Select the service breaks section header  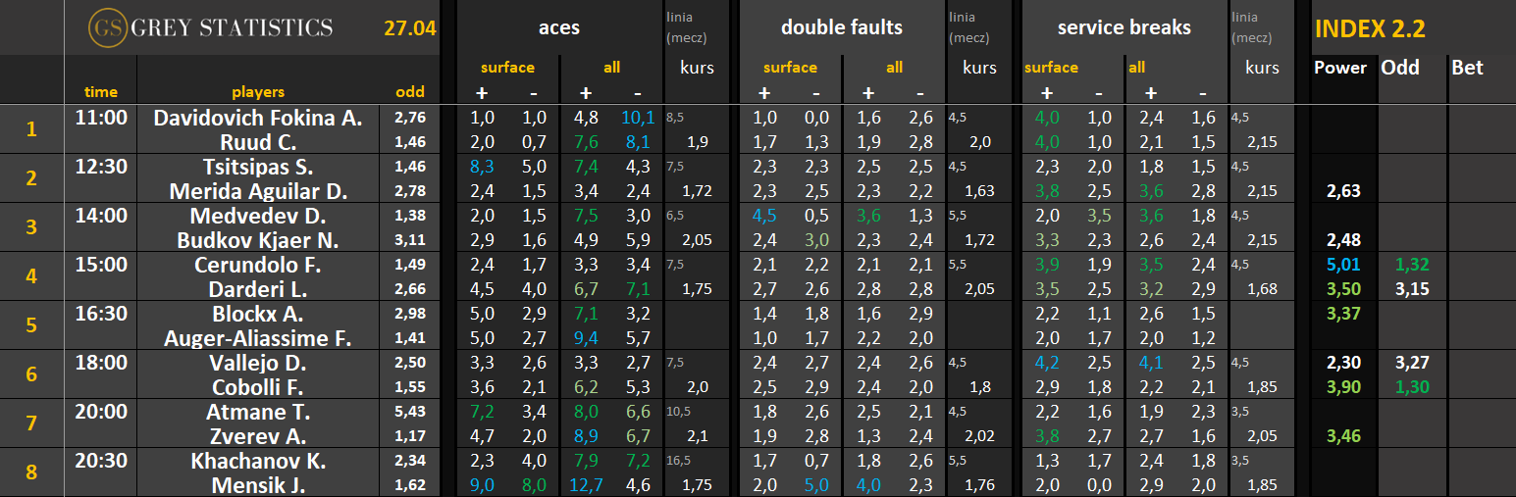[x=1124, y=27]
